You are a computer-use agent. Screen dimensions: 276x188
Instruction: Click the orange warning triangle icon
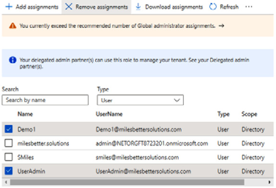click(13, 26)
